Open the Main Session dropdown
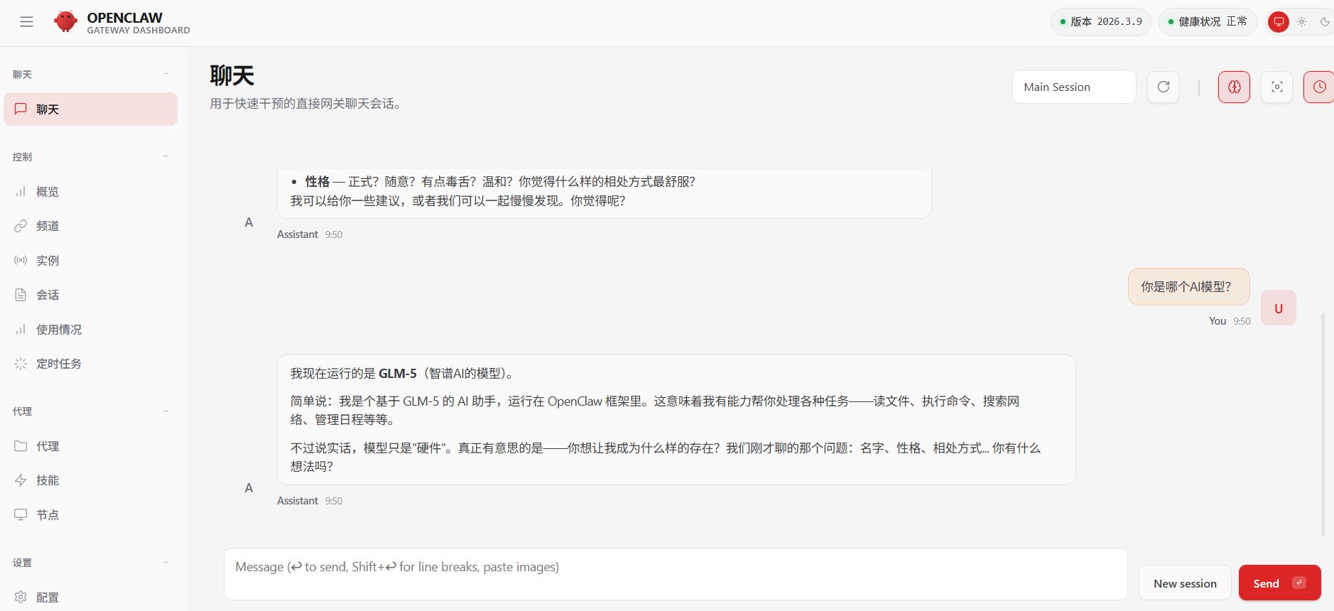The height and width of the screenshot is (611, 1334). tap(1073, 87)
